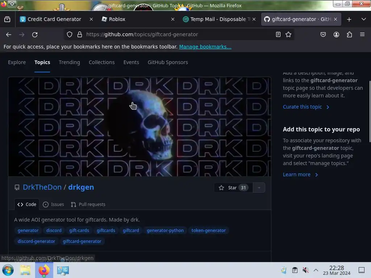Close the Temp Mail tab

tap(254, 20)
